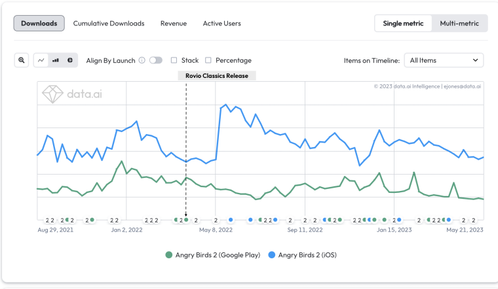Select the Active Users tab
Screen dimensions: 498x289
(x=221, y=24)
